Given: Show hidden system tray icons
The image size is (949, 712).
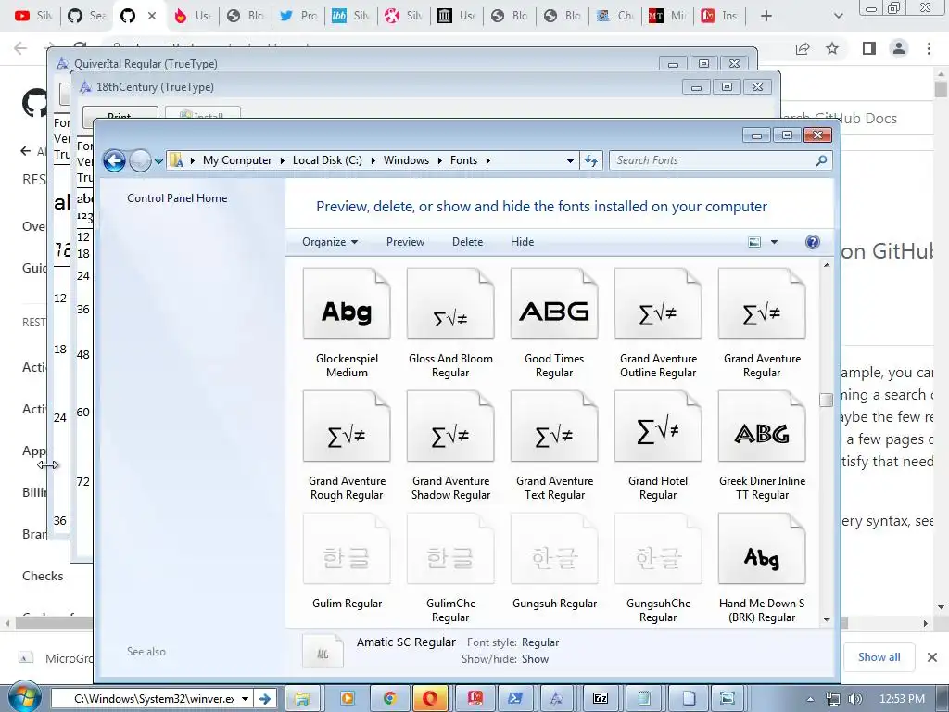Looking at the screenshot, I should [x=810, y=699].
